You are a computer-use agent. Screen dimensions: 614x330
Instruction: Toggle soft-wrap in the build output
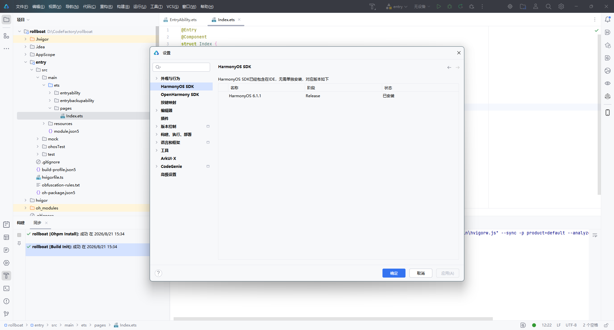(595, 235)
